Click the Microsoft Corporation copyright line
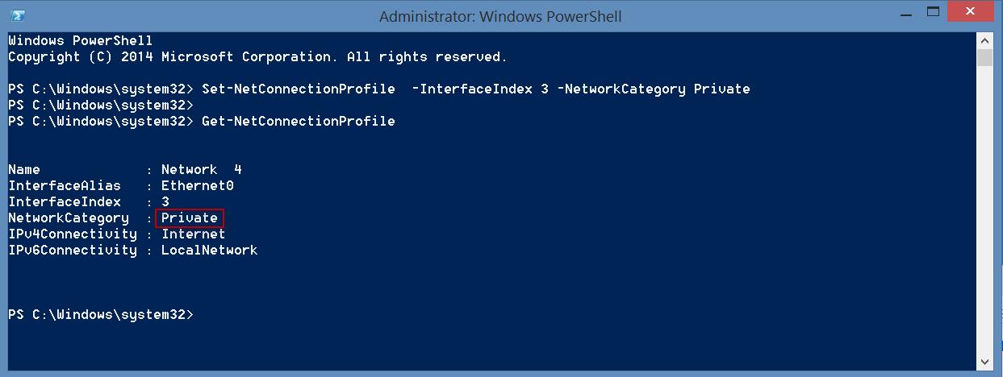This screenshot has width=1003, height=377. pos(258,57)
